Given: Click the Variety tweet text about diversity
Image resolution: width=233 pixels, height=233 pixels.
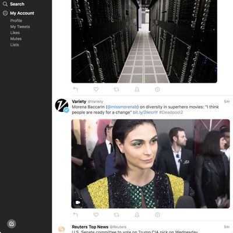Looking at the screenshot, I should 145,110.
